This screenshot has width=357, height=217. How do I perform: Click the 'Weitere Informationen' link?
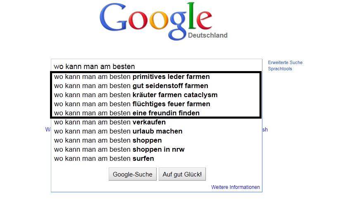click(236, 187)
